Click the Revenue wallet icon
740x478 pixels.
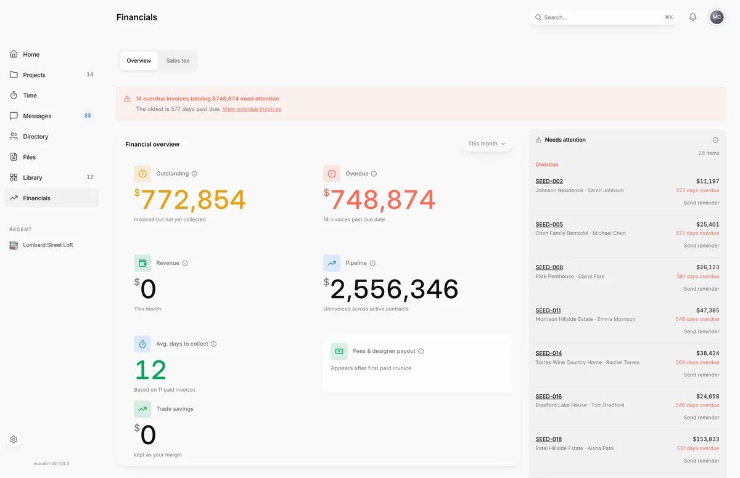(142, 263)
